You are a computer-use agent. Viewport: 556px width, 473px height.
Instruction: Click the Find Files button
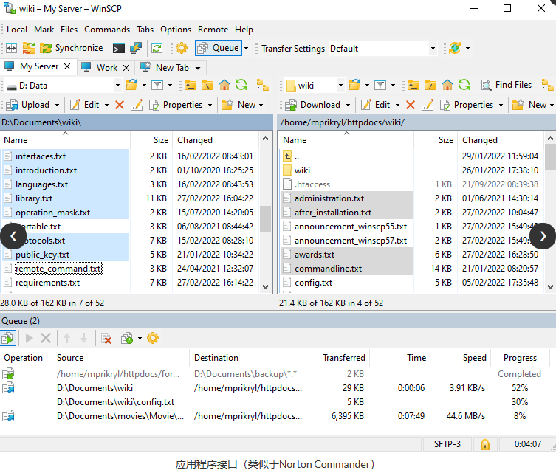(x=507, y=85)
